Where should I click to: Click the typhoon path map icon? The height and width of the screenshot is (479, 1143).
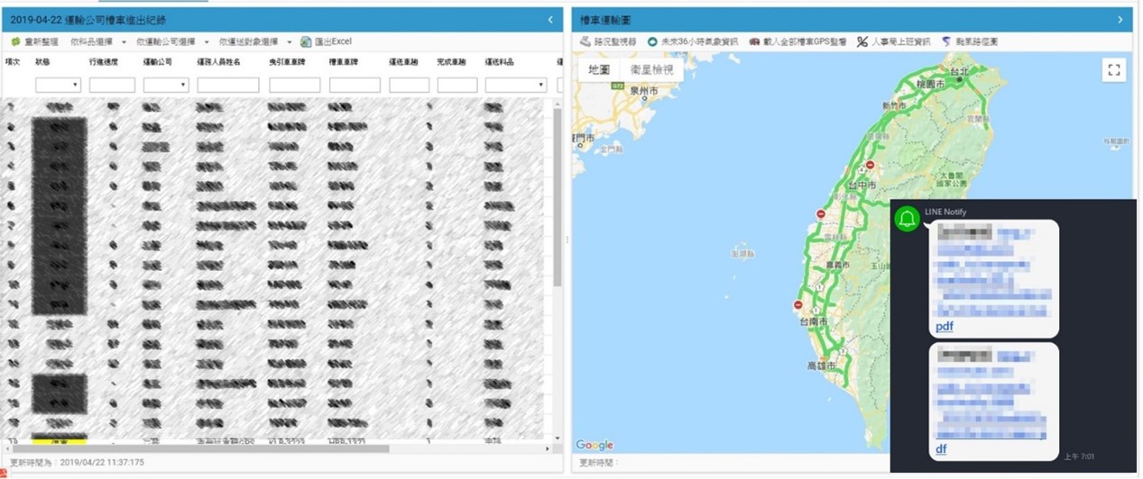click(x=946, y=41)
